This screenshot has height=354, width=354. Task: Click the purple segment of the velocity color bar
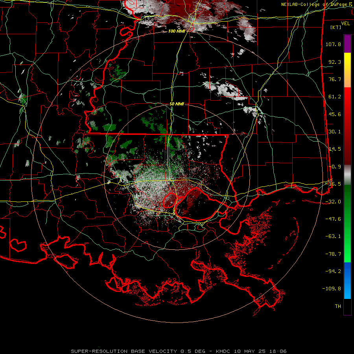pyautogui.click(x=347, y=44)
